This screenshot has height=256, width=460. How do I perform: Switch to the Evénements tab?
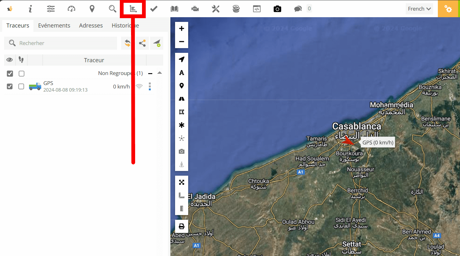[54, 26]
